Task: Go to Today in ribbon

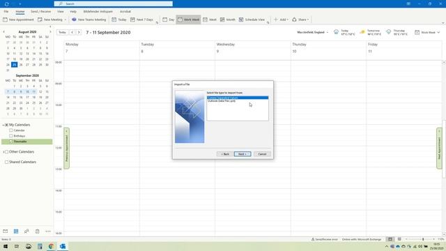Action: (119, 20)
